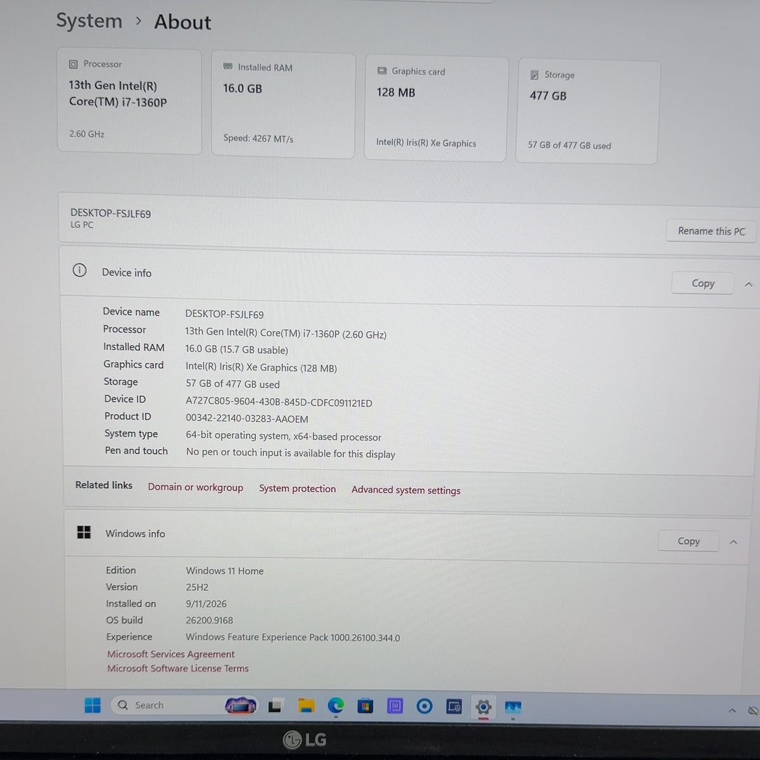Open Microsoft Services Agreement
This screenshot has width=760, height=760.
point(171,654)
